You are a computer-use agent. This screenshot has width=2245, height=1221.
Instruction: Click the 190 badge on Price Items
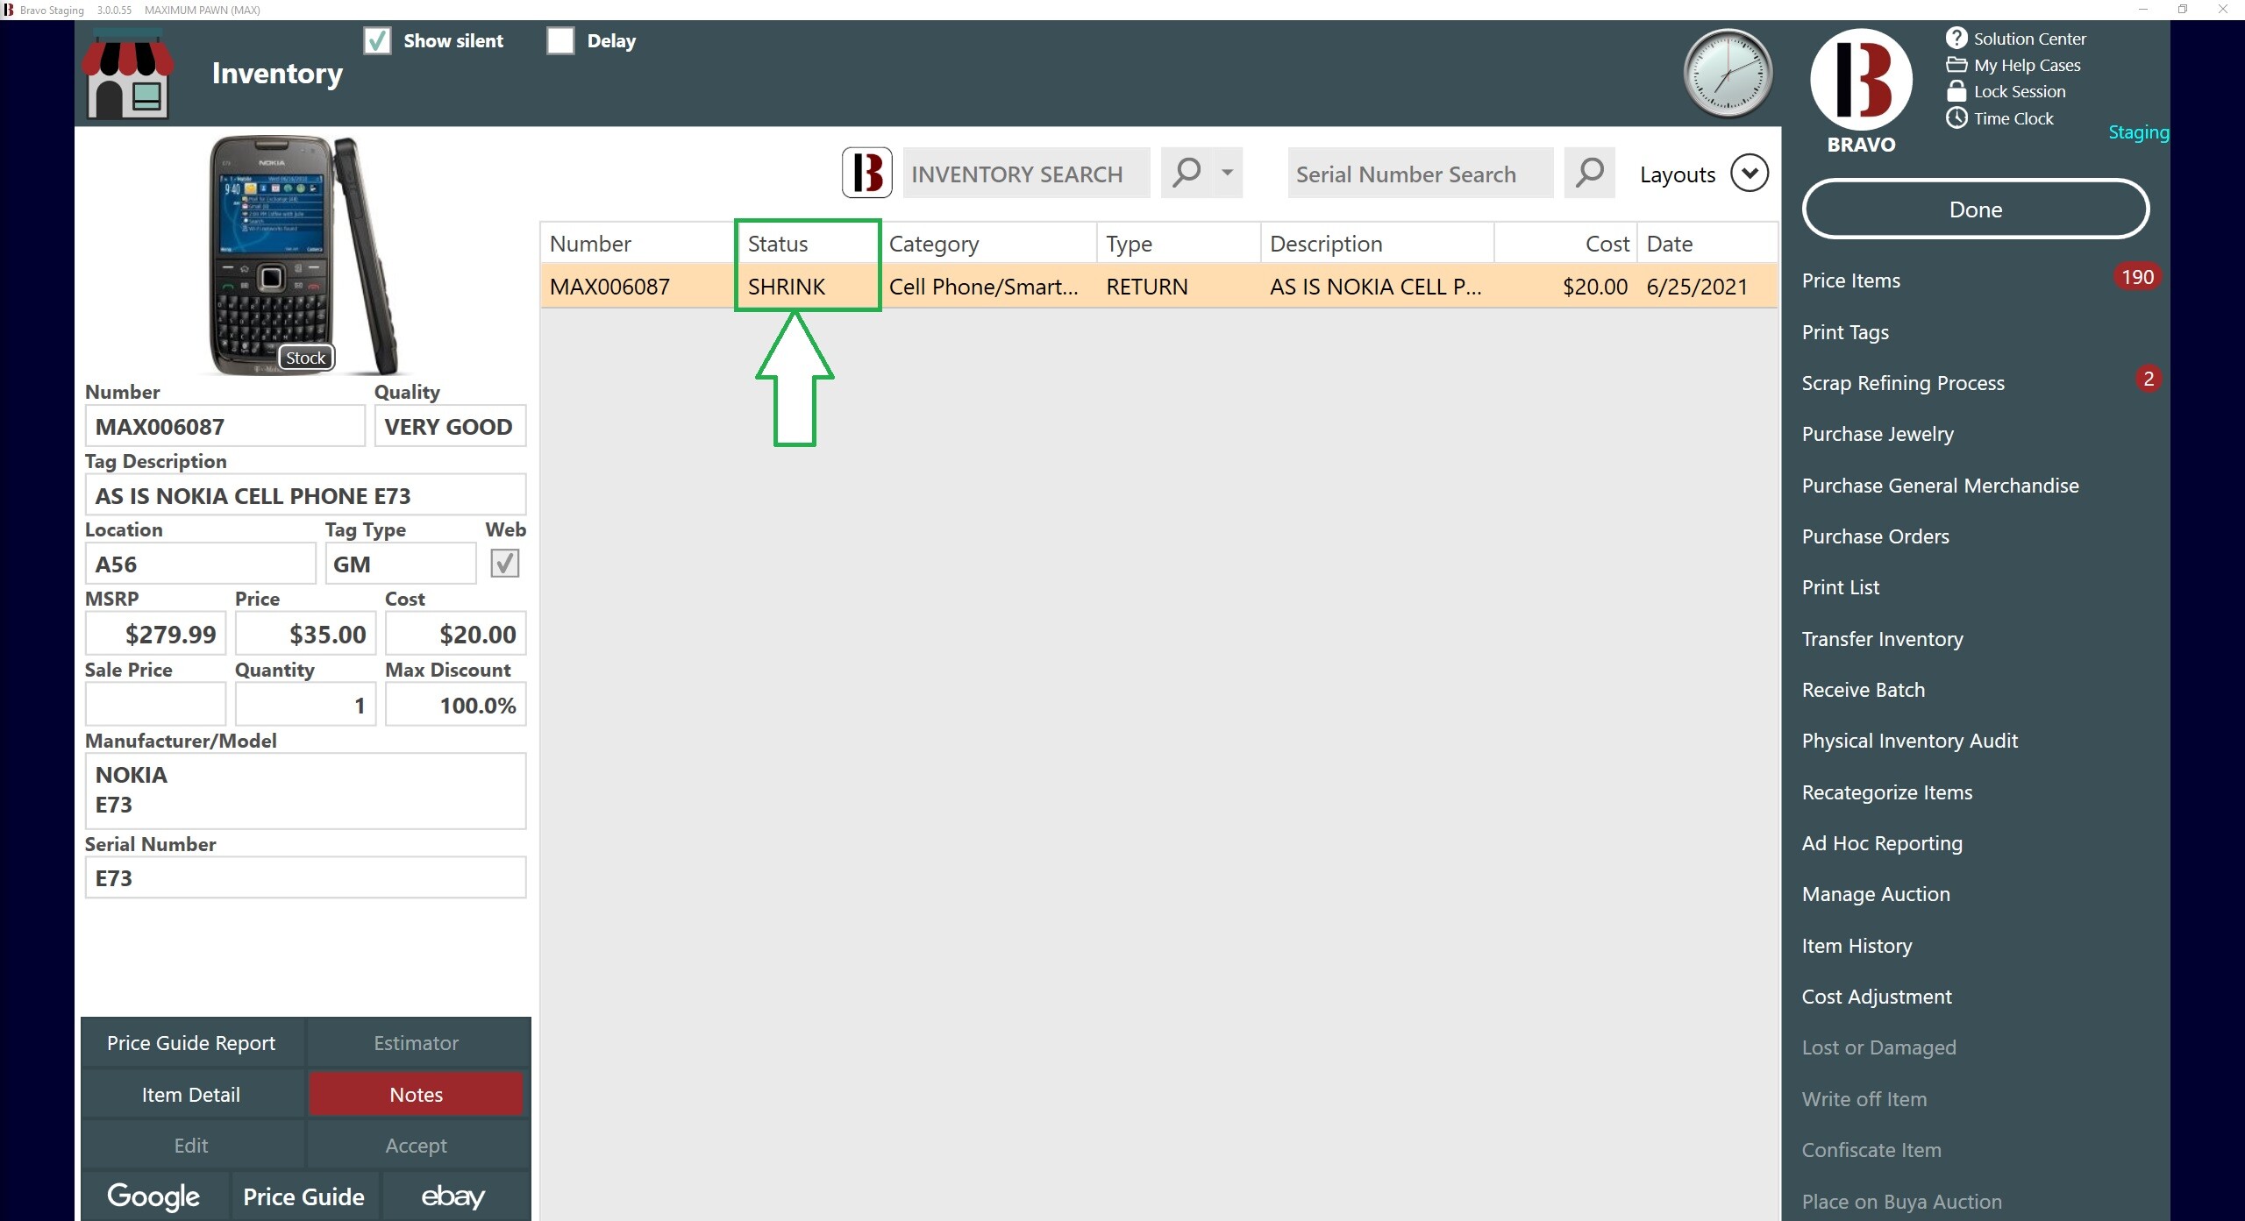tap(2137, 277)
